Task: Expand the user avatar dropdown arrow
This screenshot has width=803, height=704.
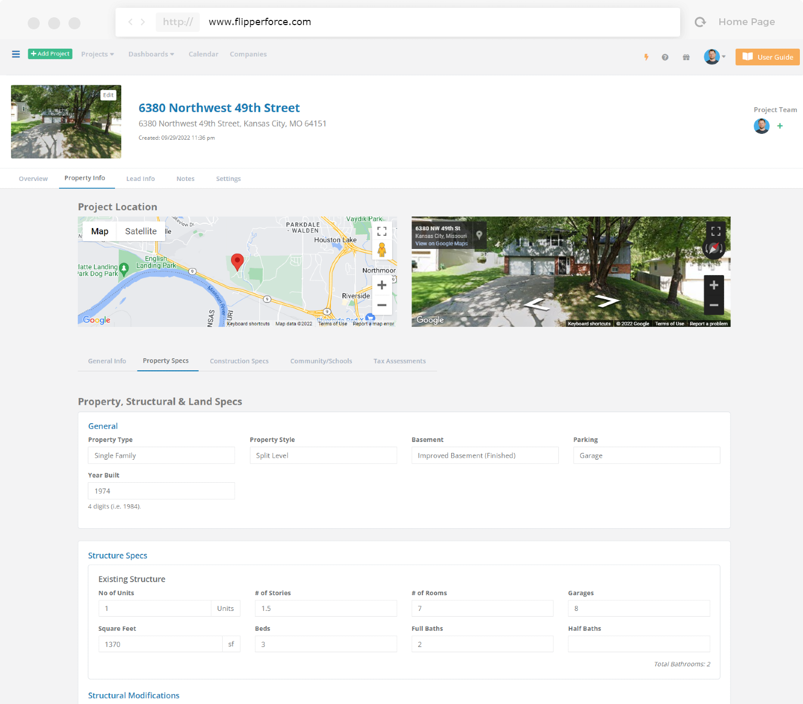Action: (724, 57)
